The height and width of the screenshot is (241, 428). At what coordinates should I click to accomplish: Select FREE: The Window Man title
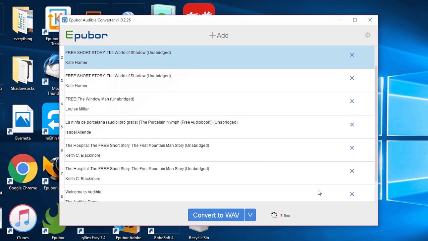100,99
